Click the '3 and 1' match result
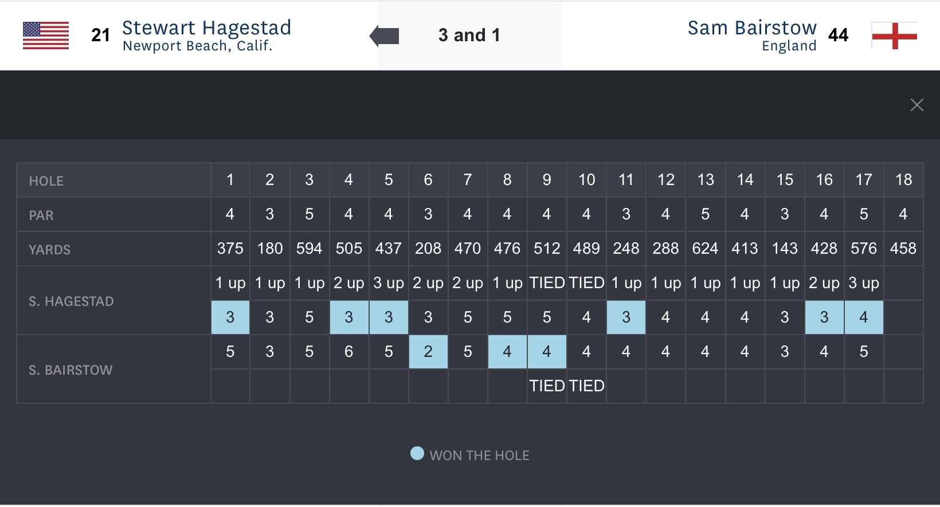 pyautogui.click(x=469, y=36)
